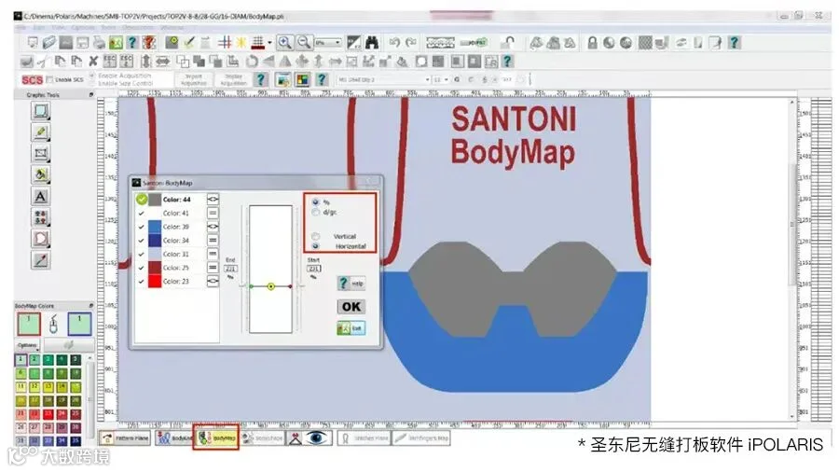Open the Options dropdown in BodyMap Colors
Viewport: 839px width, 472px height.
pyautogui.click(x=28, y=344)
